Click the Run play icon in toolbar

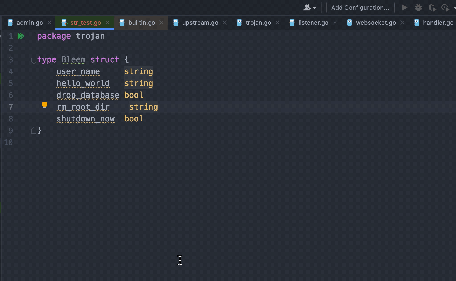click(404, 8)
